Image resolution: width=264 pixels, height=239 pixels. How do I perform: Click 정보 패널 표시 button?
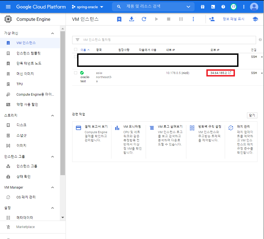233,19
